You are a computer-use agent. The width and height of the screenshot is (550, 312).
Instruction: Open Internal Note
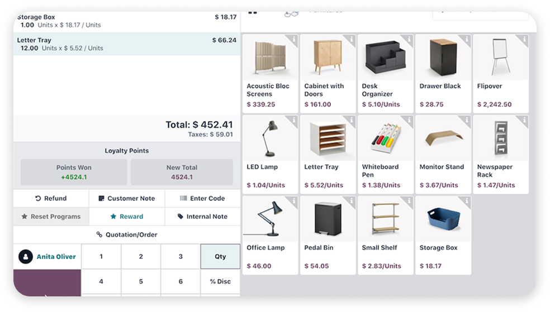202,217
